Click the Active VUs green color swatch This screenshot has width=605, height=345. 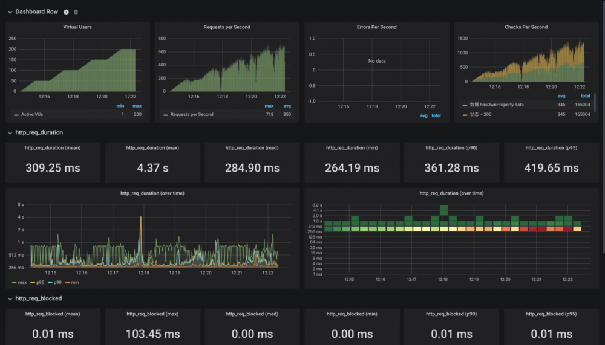tap(16, 115)
